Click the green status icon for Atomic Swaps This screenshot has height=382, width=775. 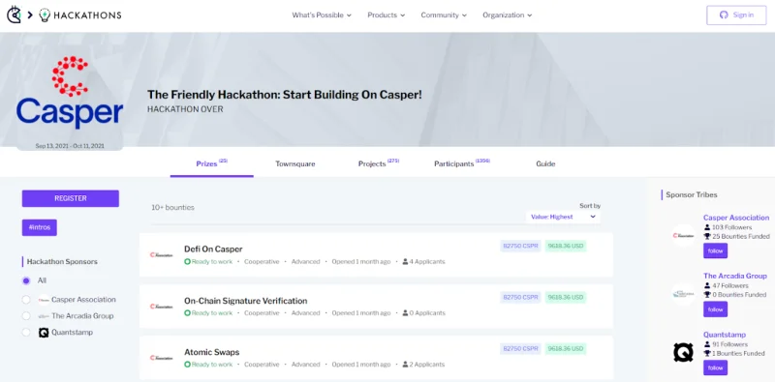(x=187, y=365)
